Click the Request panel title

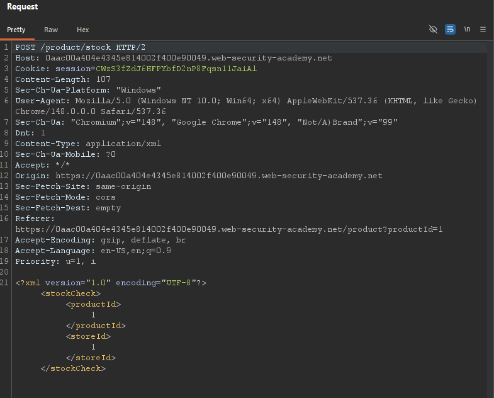pos(23,7)
